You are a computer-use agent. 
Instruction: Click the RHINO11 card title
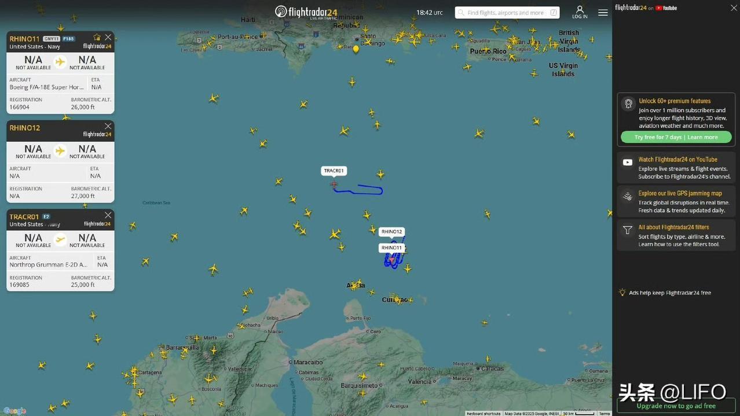coord(24,39)
